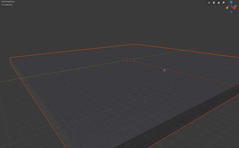This screenshot has height=148, width=239.
Task: Select the magnifier zoom view icon
Action: click(223, 3)
